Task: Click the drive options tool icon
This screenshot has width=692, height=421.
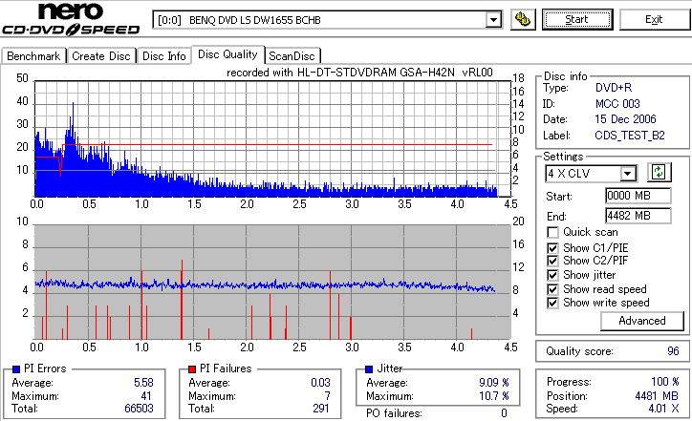Action: [x=523, y=20]
